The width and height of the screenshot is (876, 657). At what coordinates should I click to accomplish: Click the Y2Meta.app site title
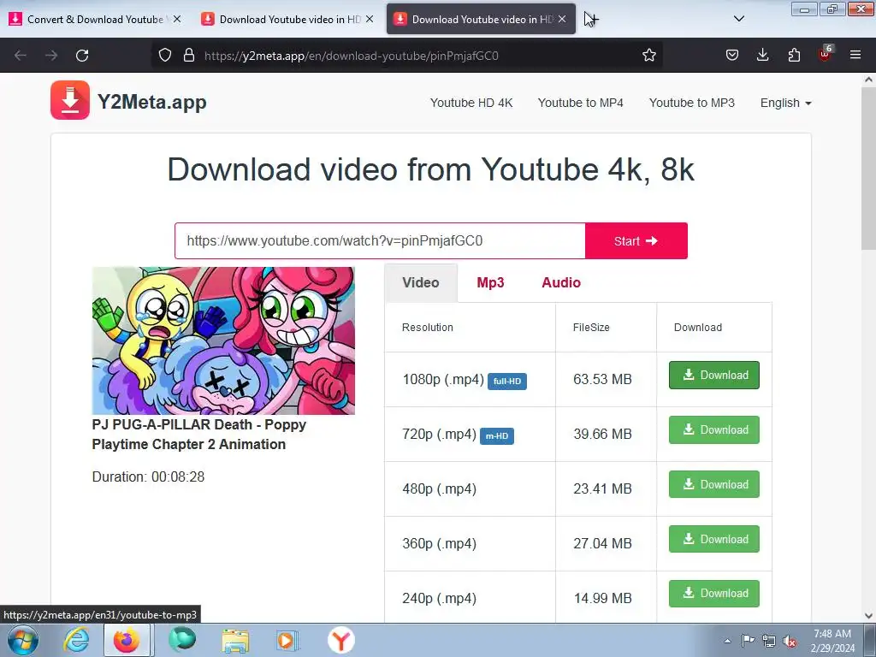pyautogui.click(x=152, y=102)
